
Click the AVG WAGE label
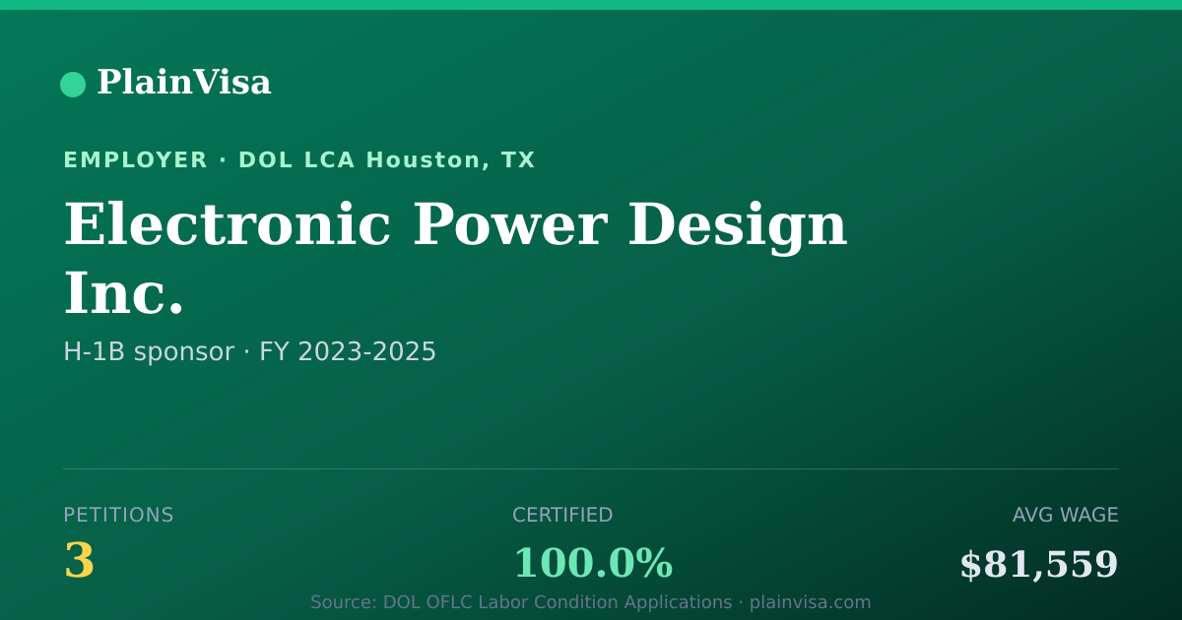pos(1066,516)
